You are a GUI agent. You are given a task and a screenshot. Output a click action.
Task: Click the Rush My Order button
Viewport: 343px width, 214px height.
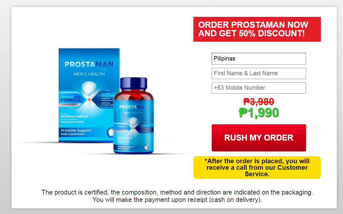pos(259,138)
